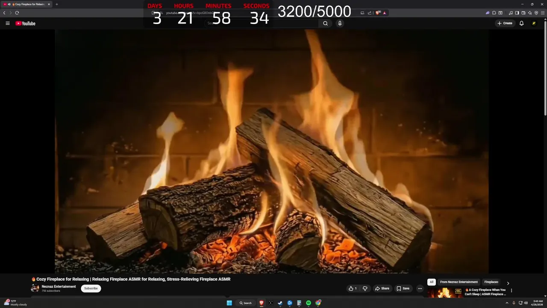Click the YouTube search magnifier button
Image resolution: width=547 pixels, height=308 pixels.
[x=325, y=23]
